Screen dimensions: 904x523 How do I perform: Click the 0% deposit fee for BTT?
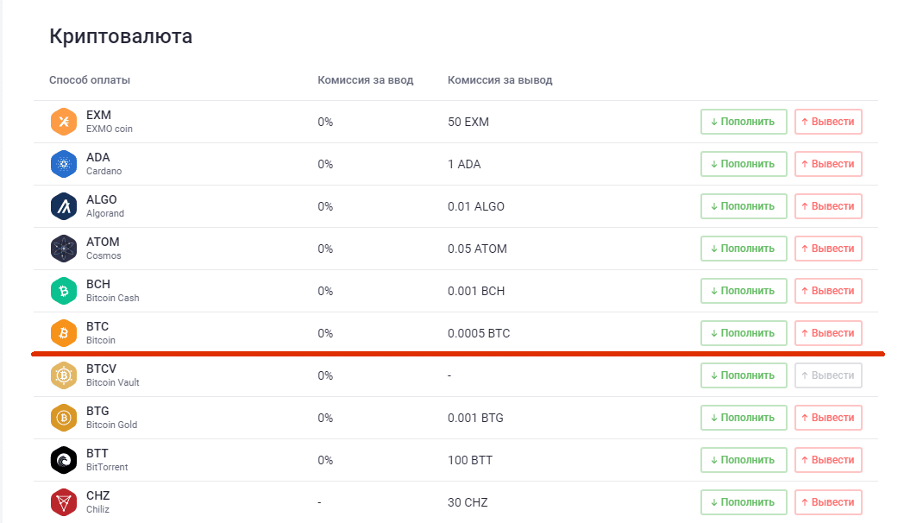pyautogui.click(x=325, y=460)
